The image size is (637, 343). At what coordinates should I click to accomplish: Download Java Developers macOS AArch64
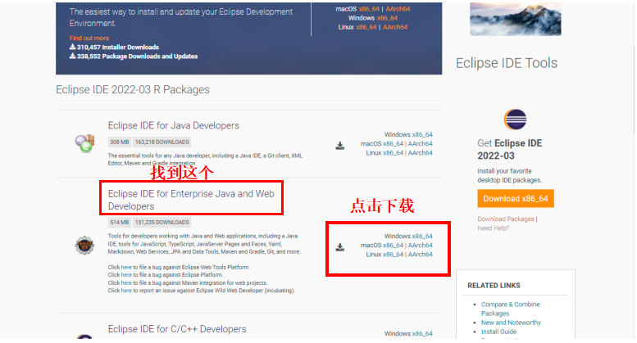(420, 144)
